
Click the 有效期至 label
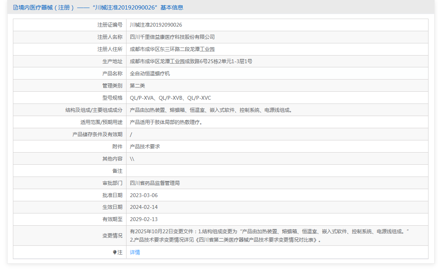coord(112,219)
